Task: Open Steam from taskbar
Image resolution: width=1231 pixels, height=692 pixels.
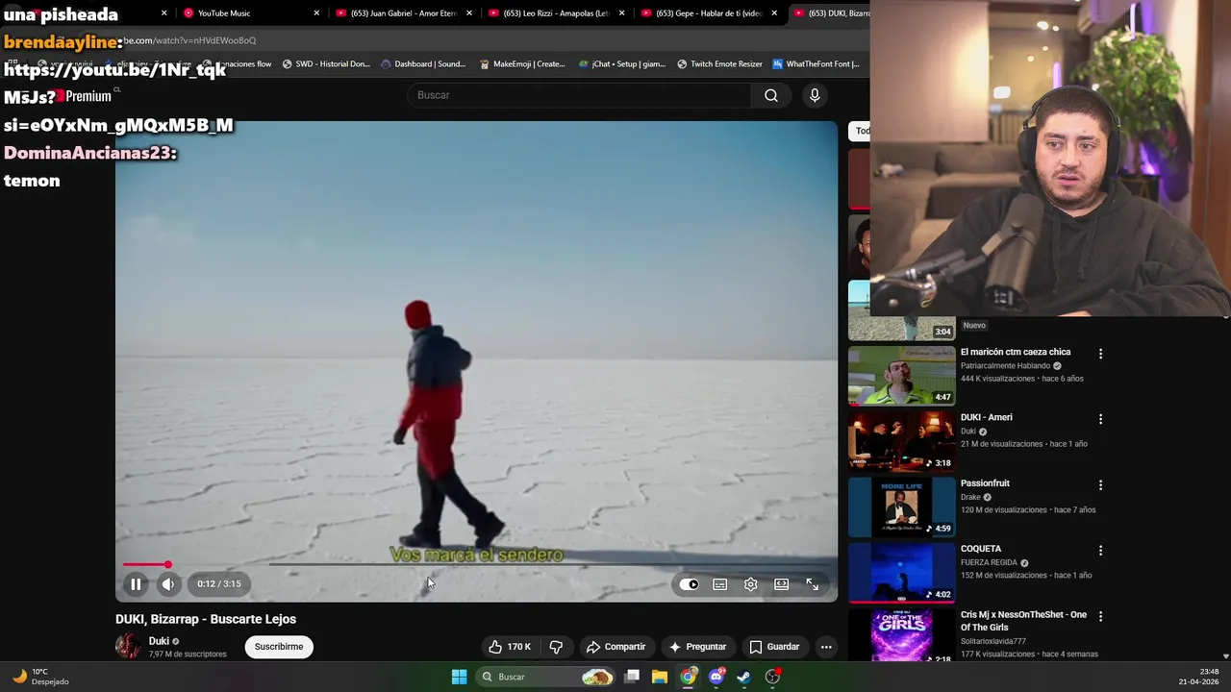Action: 743,677
